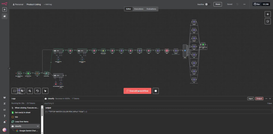Zoom in on the workflow canvas
The image size is (273, 134).
point(22,91)
